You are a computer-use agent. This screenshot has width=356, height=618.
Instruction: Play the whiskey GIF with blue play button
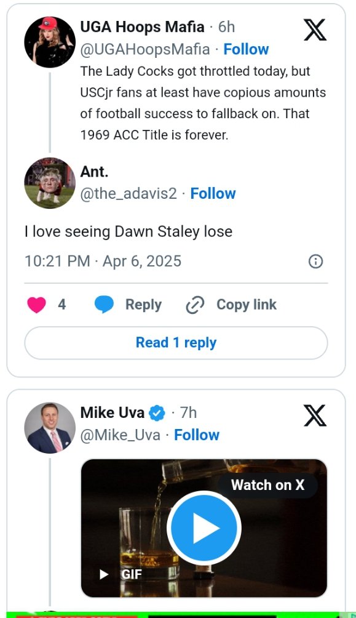[204, 528]
